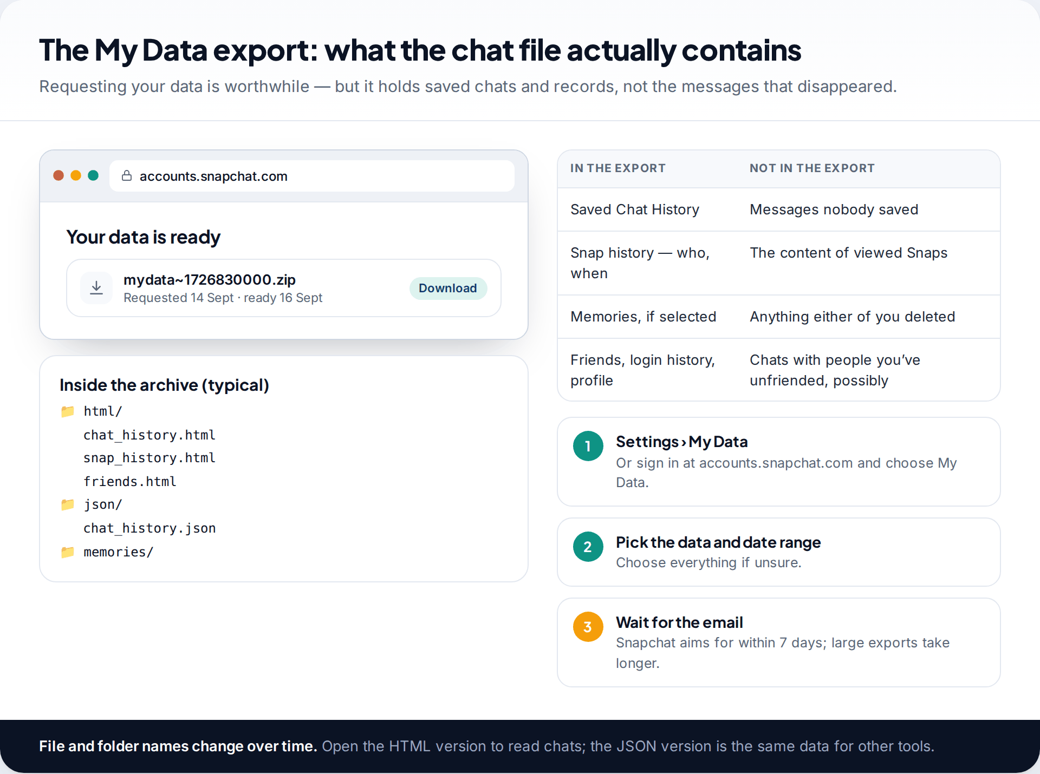Click the red window dot in browser mockup

click(x=58, y=175)
